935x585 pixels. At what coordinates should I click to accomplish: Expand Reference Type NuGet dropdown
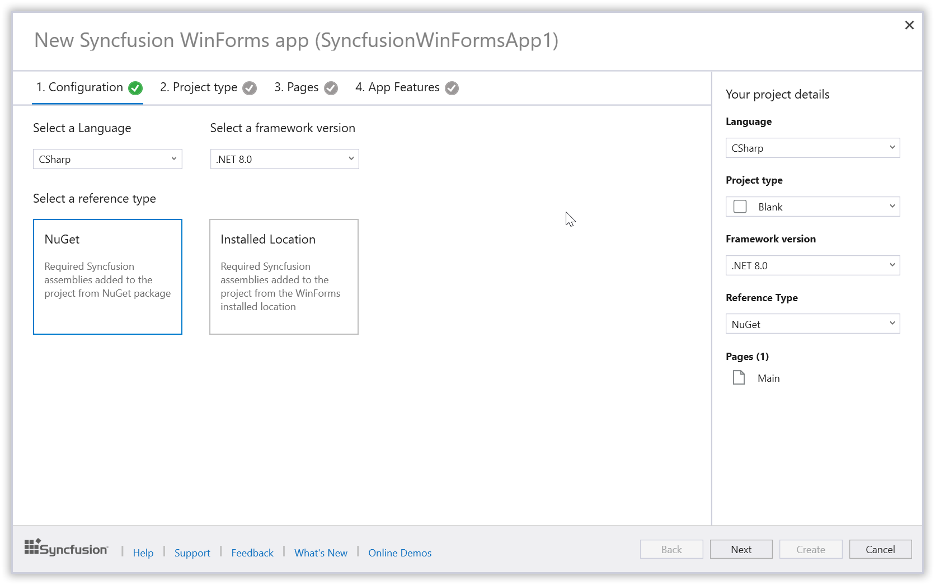click(x=812, y=324)
